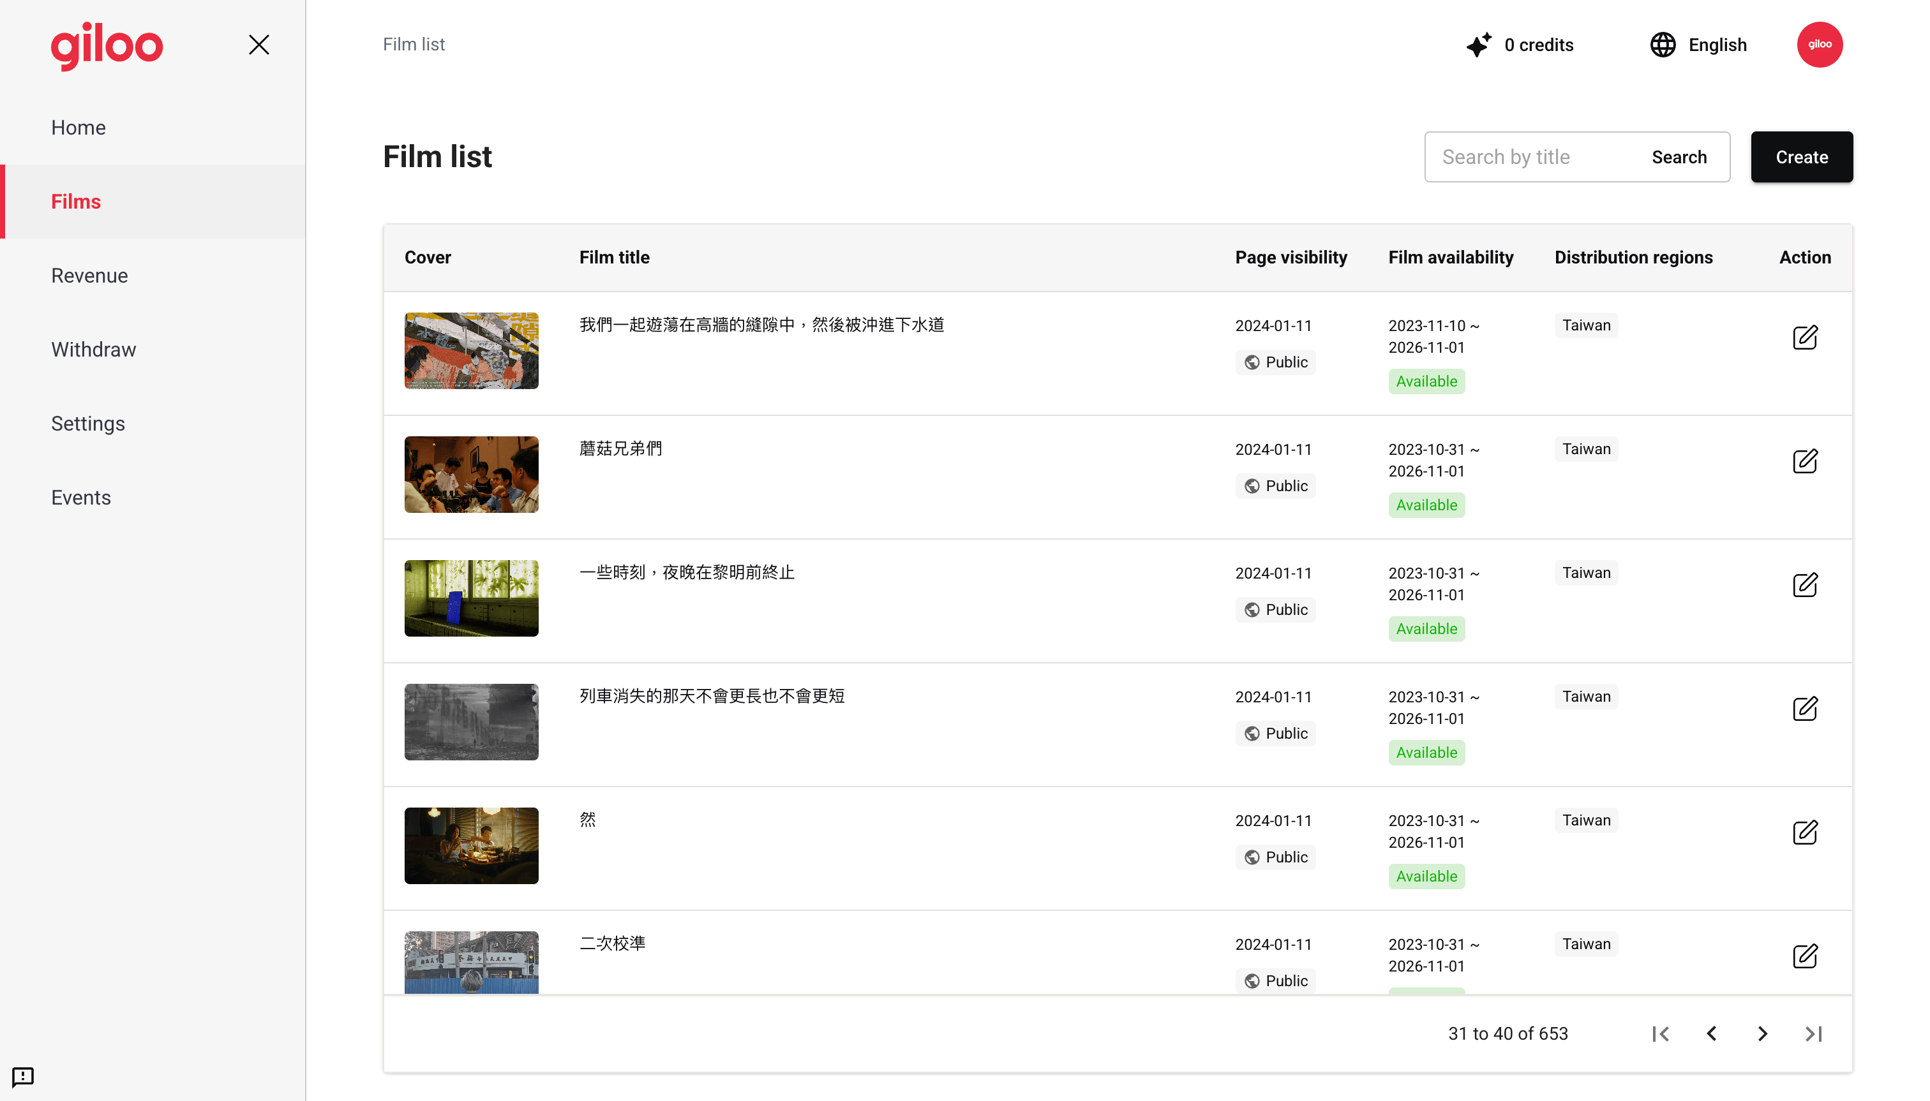
Task: Open the Withdraw sidebar item
Action: 93,350
